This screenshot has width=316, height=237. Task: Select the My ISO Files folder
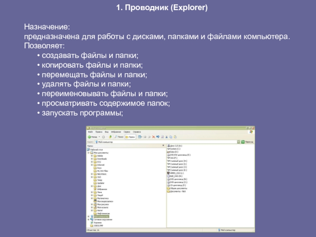pyautogui.click(x=101, y=171)
